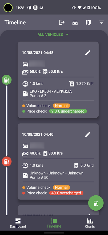Tap the 40 € overcharged badge
108x235 pixels.
[x=66, y=193]
